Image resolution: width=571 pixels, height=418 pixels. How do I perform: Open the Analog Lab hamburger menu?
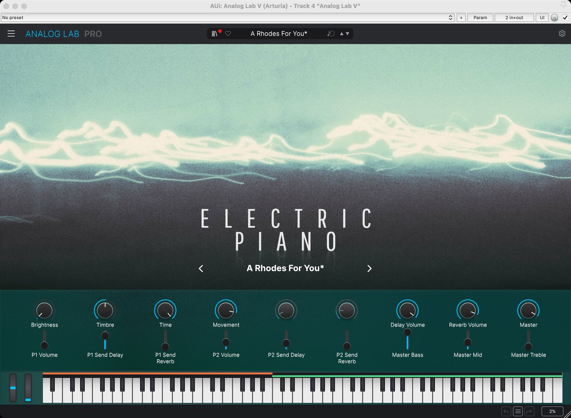tap(11, 34)
